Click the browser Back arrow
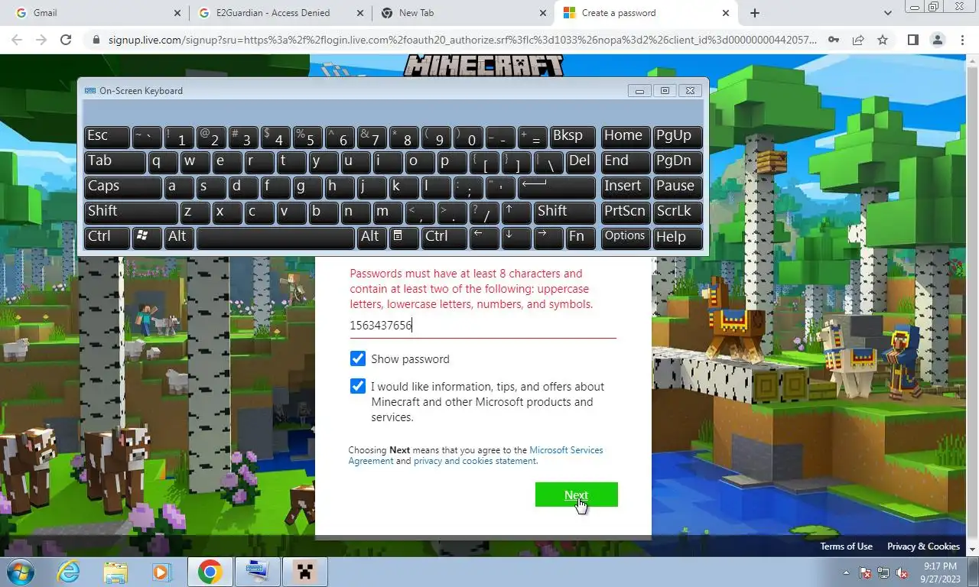This screenshot has height=587, width=979. [x=16, y=40]
